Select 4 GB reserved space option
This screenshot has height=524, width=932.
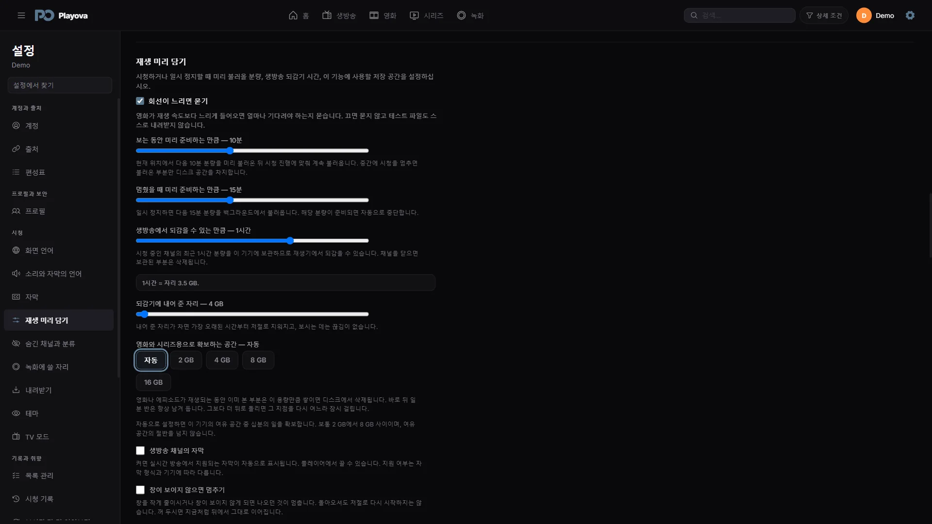click(222, 360)
